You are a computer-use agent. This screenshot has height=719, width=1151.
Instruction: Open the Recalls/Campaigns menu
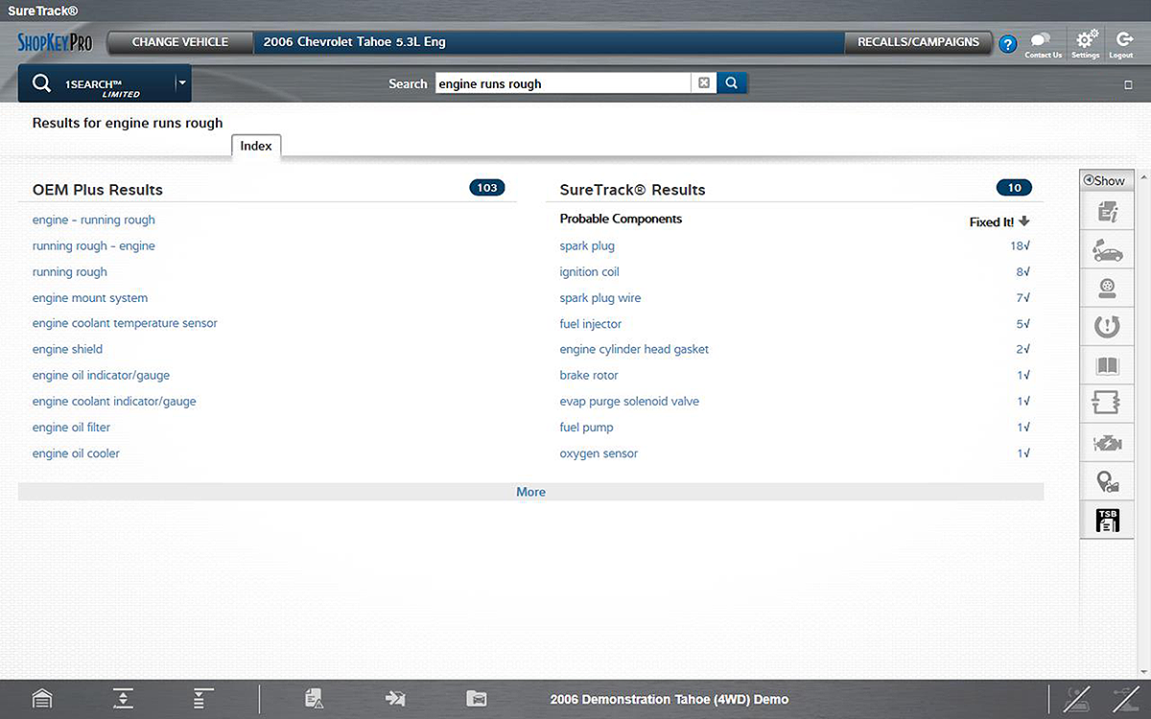coord(918,42)
